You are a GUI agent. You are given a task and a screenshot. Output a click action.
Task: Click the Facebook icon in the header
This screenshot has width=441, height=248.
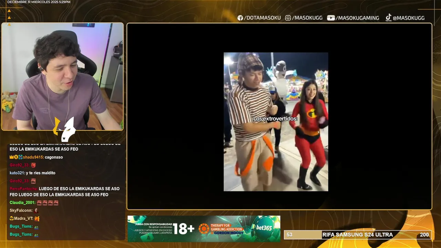[x=240, y=18]
